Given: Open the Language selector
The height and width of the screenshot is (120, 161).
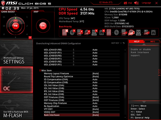Looking at the screenshot, I should click(x=146, y=3).
